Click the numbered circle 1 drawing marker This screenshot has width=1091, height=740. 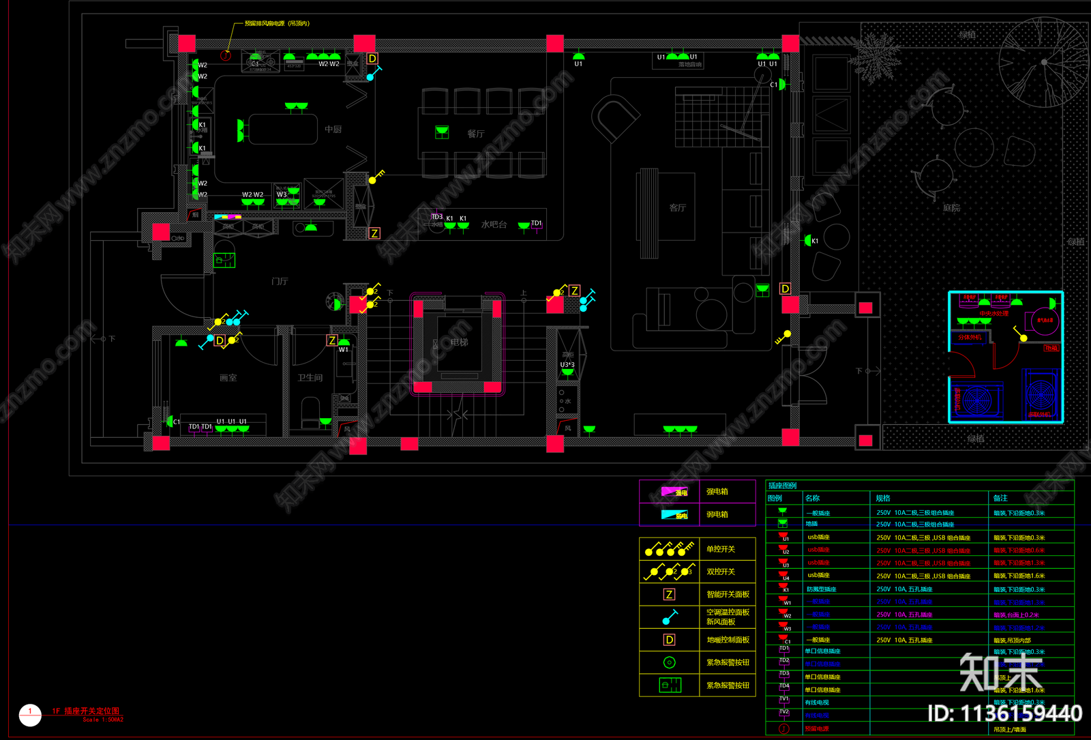[30, 714]
